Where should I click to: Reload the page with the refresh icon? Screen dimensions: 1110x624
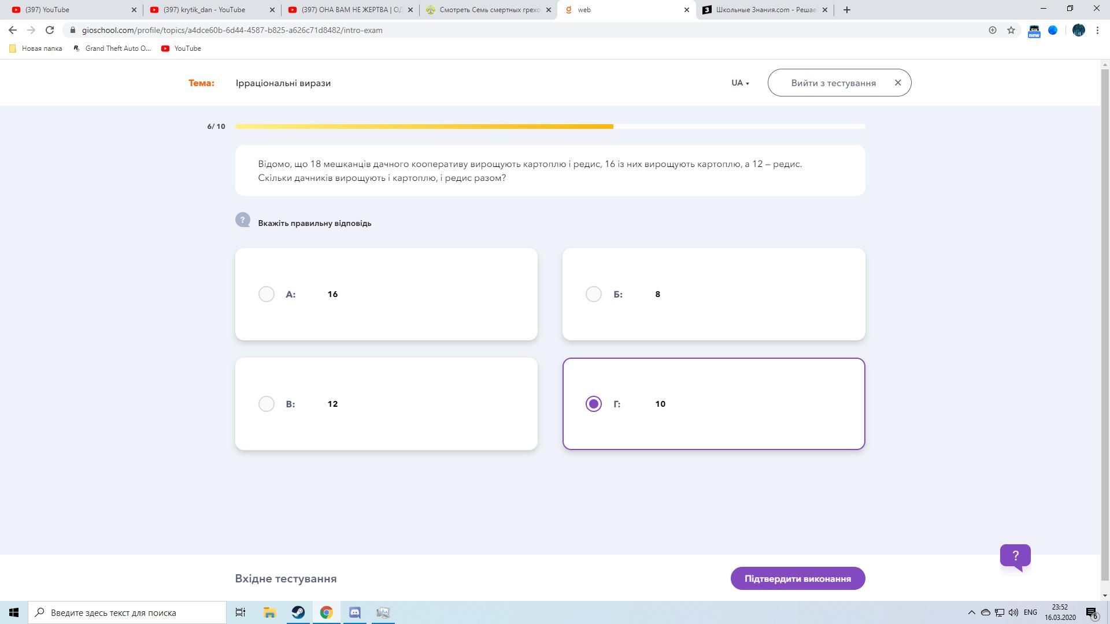coord(50,30)
